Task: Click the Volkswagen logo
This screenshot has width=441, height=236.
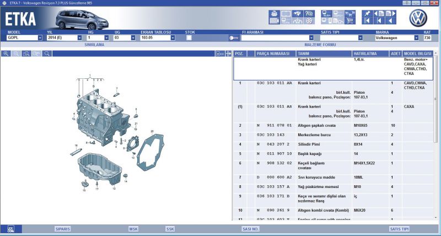Action: click(x=418, y=18)
